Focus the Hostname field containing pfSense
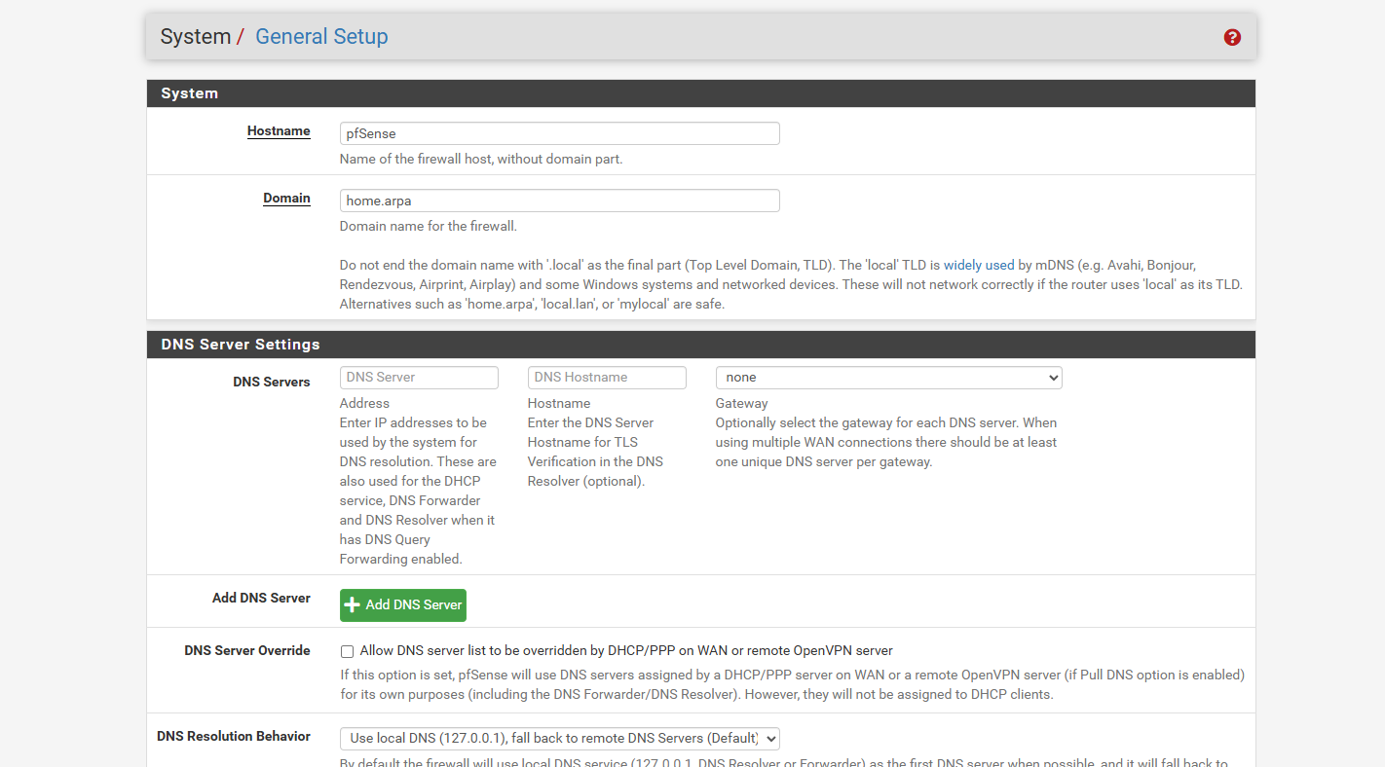1385x767 pixels. click(x=559, y=133)
